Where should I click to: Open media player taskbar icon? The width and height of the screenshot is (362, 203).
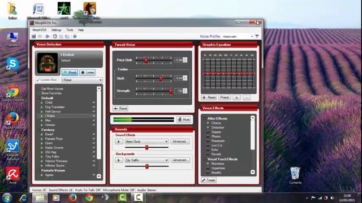(56, 198)
